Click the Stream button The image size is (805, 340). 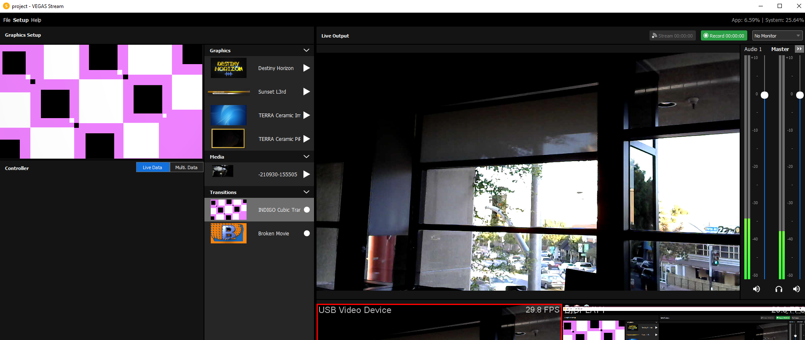point(672,36)
